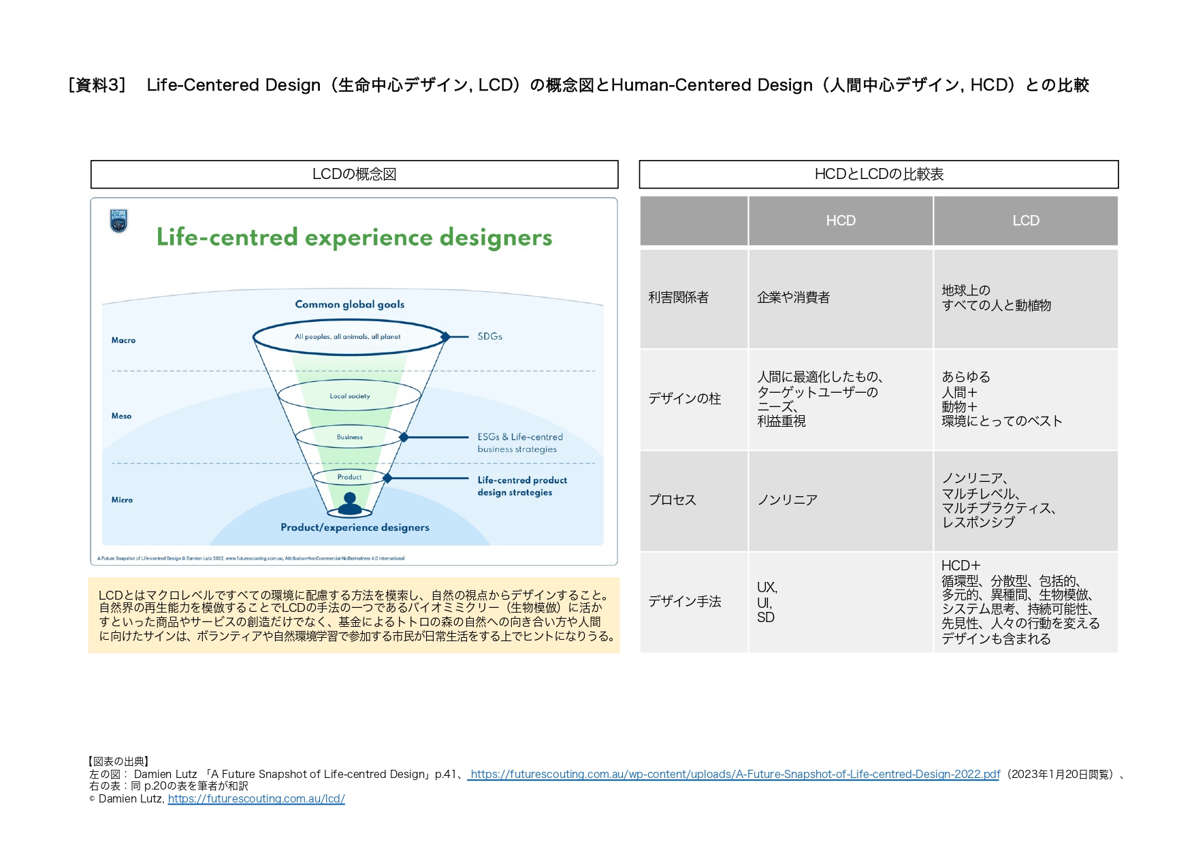Image resolution: width=1194 pixels, height=844 pixels.
Task: Click the "デザイン手法" row label
Action: click(684, 601)
